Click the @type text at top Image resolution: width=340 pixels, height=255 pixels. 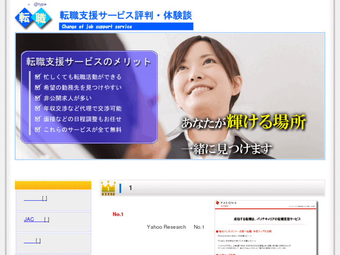40,4
